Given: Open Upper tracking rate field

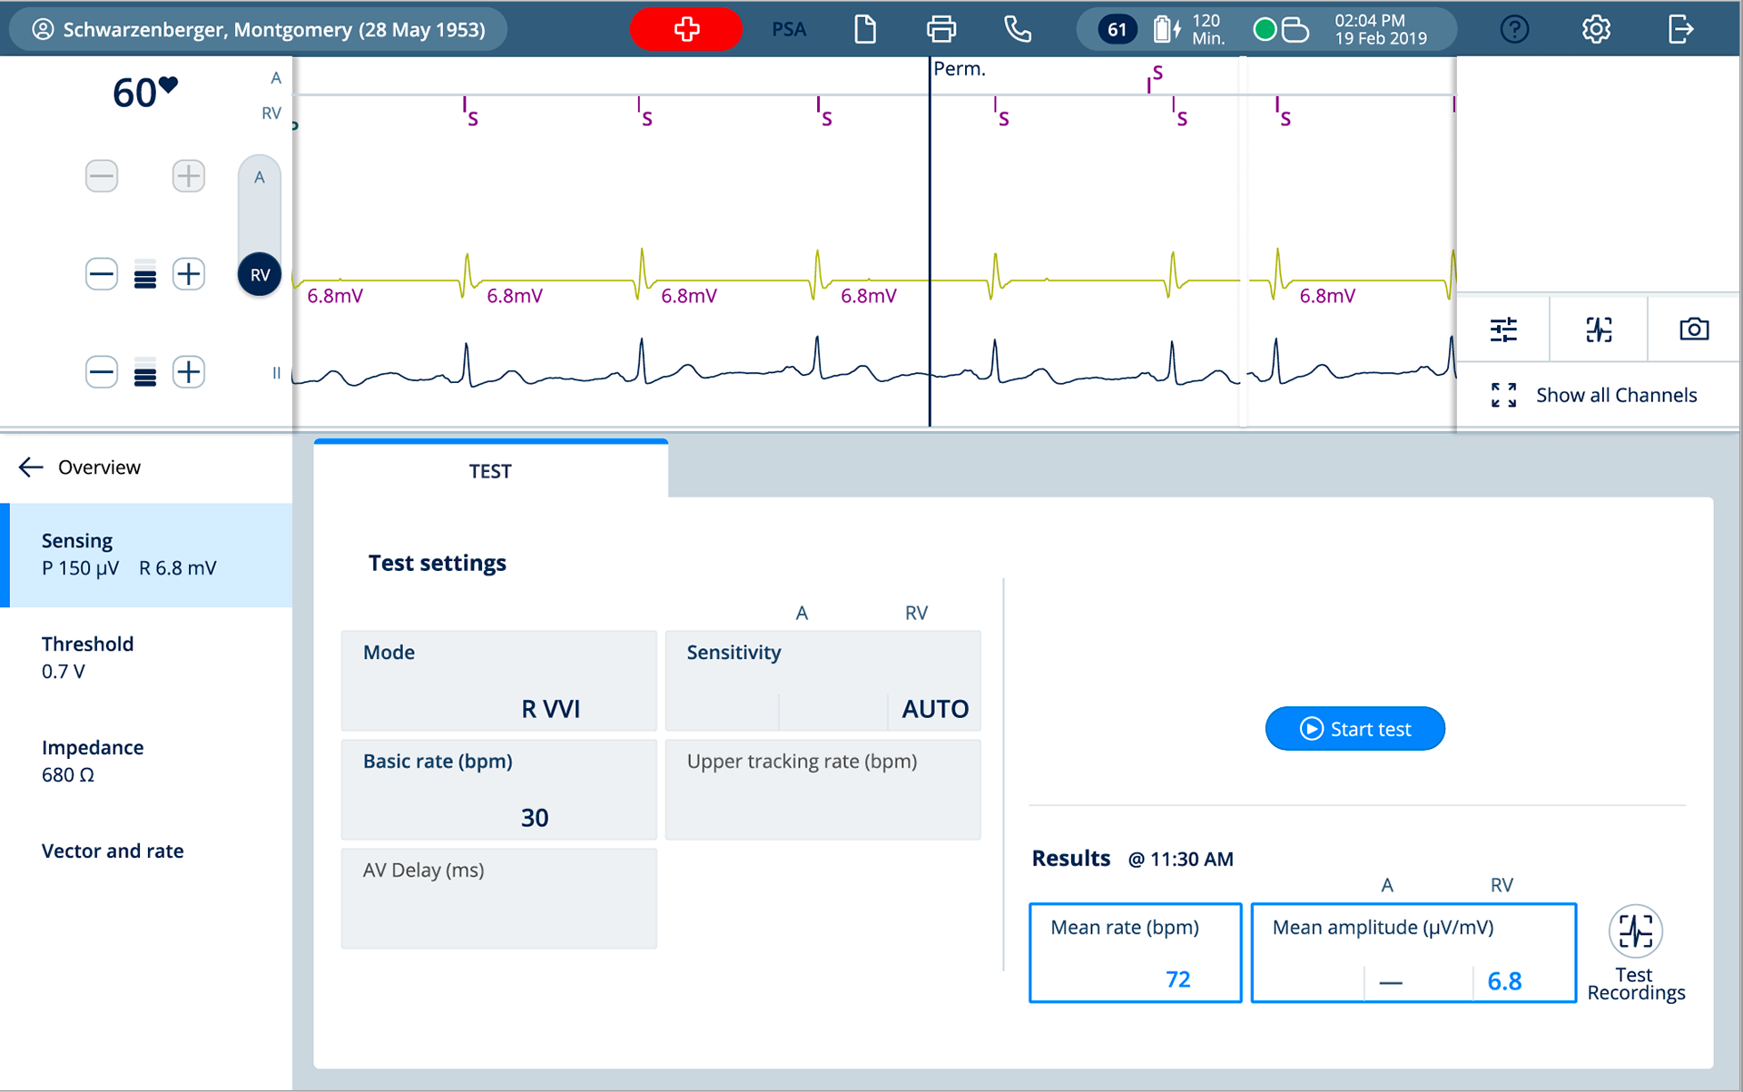Looking at the screenshot, I should pyautogui.click(x=822, y=790).
